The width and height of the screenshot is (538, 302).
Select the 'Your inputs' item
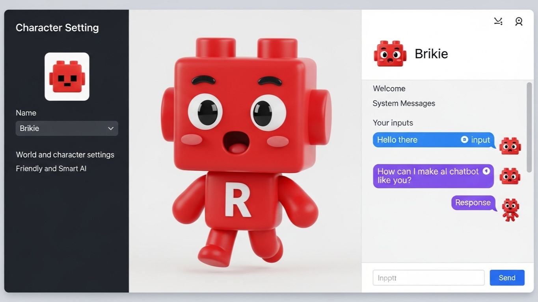point(393,123)
